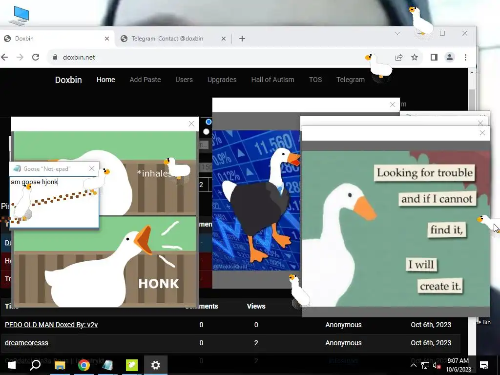Close the window behind Looking for trouble meme
This screenshot has width=500, height=375.
[x=480, y=123]
